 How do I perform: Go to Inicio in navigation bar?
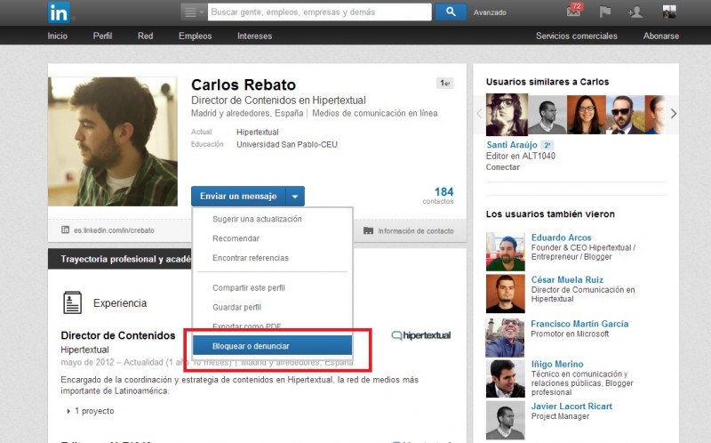click(57, 36)
